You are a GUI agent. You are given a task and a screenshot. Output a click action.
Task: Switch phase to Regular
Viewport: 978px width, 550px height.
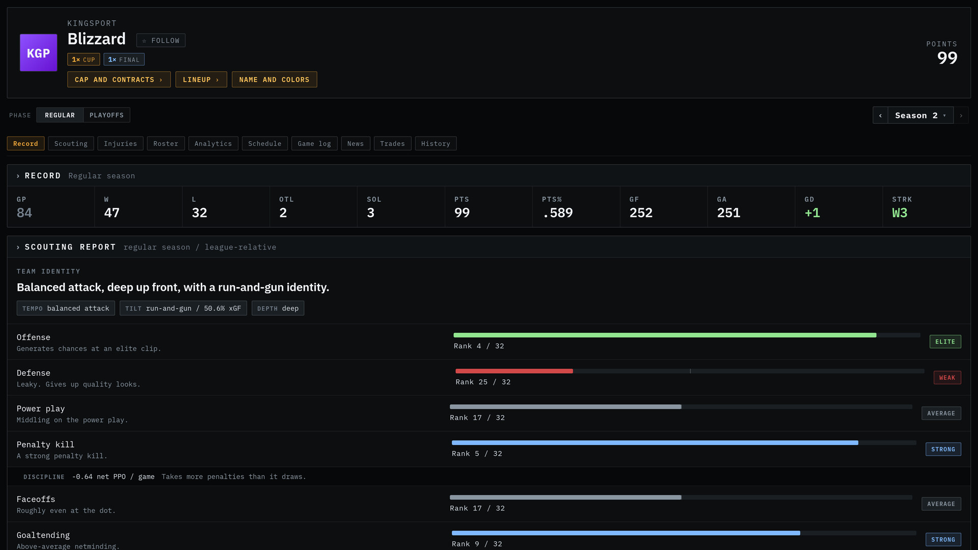[x=60, y=115]
